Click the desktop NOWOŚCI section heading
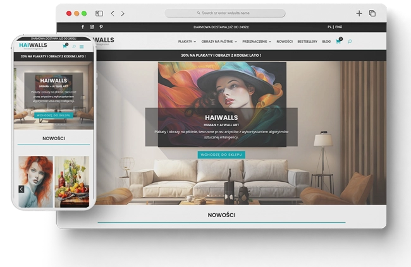411x267 pixels. pos(221,215)
